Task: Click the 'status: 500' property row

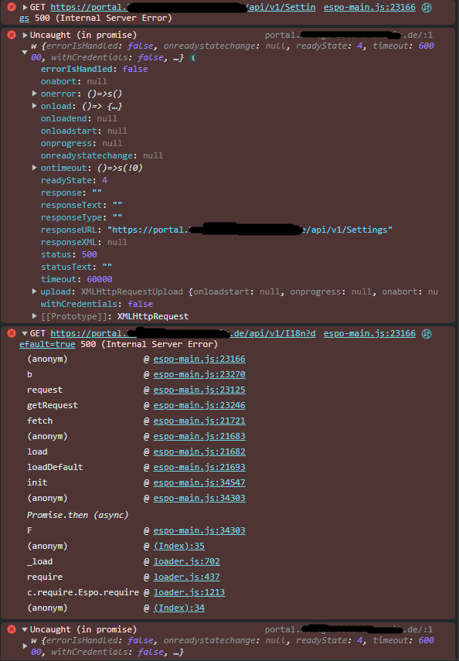Action: pyautogui.click(x=69, y=254)
